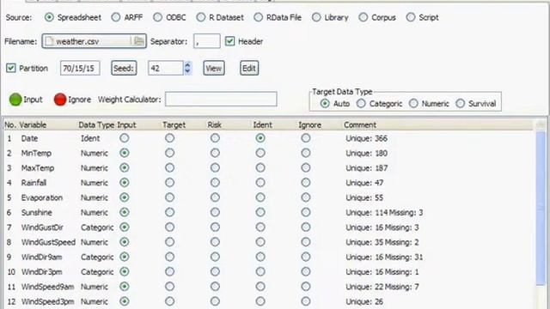Ignore the Rainfall variable

coord(306,183)
